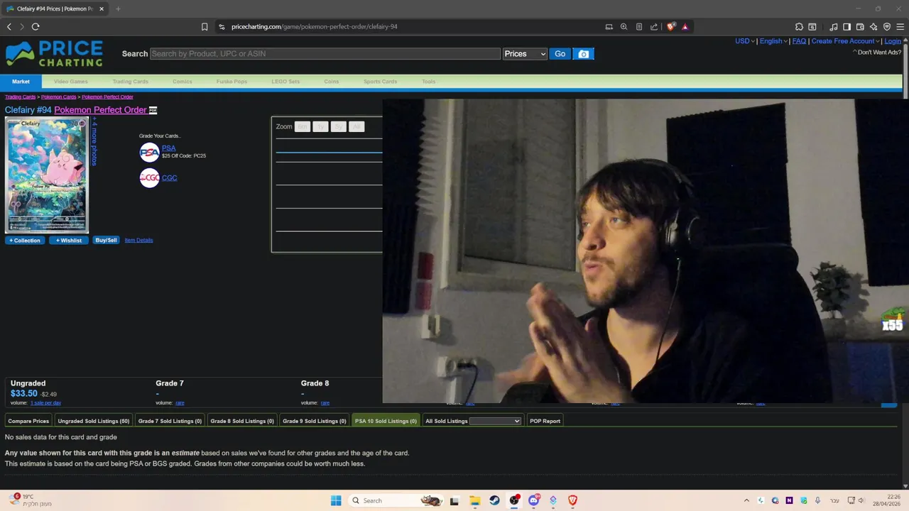Toggle the browser sidebar panel icon

coord(847,27)
